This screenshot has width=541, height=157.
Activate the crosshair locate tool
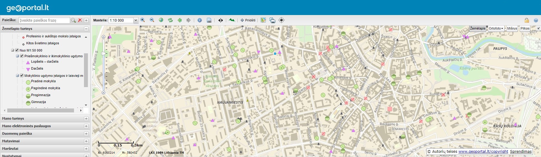282,20
